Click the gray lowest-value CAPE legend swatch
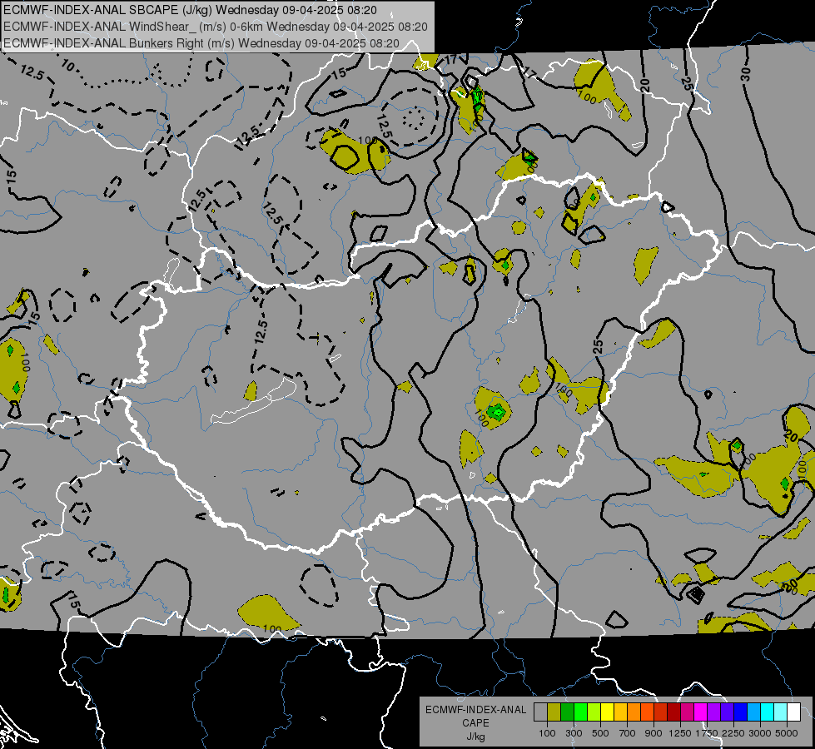This screenshot has height=749, width=815. (x=540, y=712)
